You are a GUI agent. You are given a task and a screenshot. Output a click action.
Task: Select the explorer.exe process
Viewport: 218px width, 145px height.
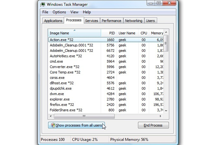106,99
